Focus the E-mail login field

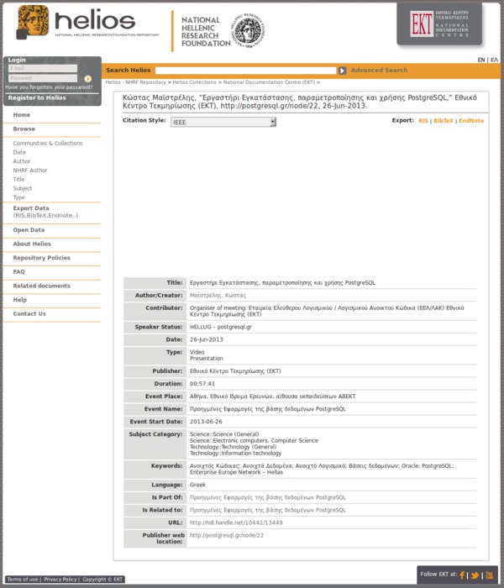(x=43, y=68)
